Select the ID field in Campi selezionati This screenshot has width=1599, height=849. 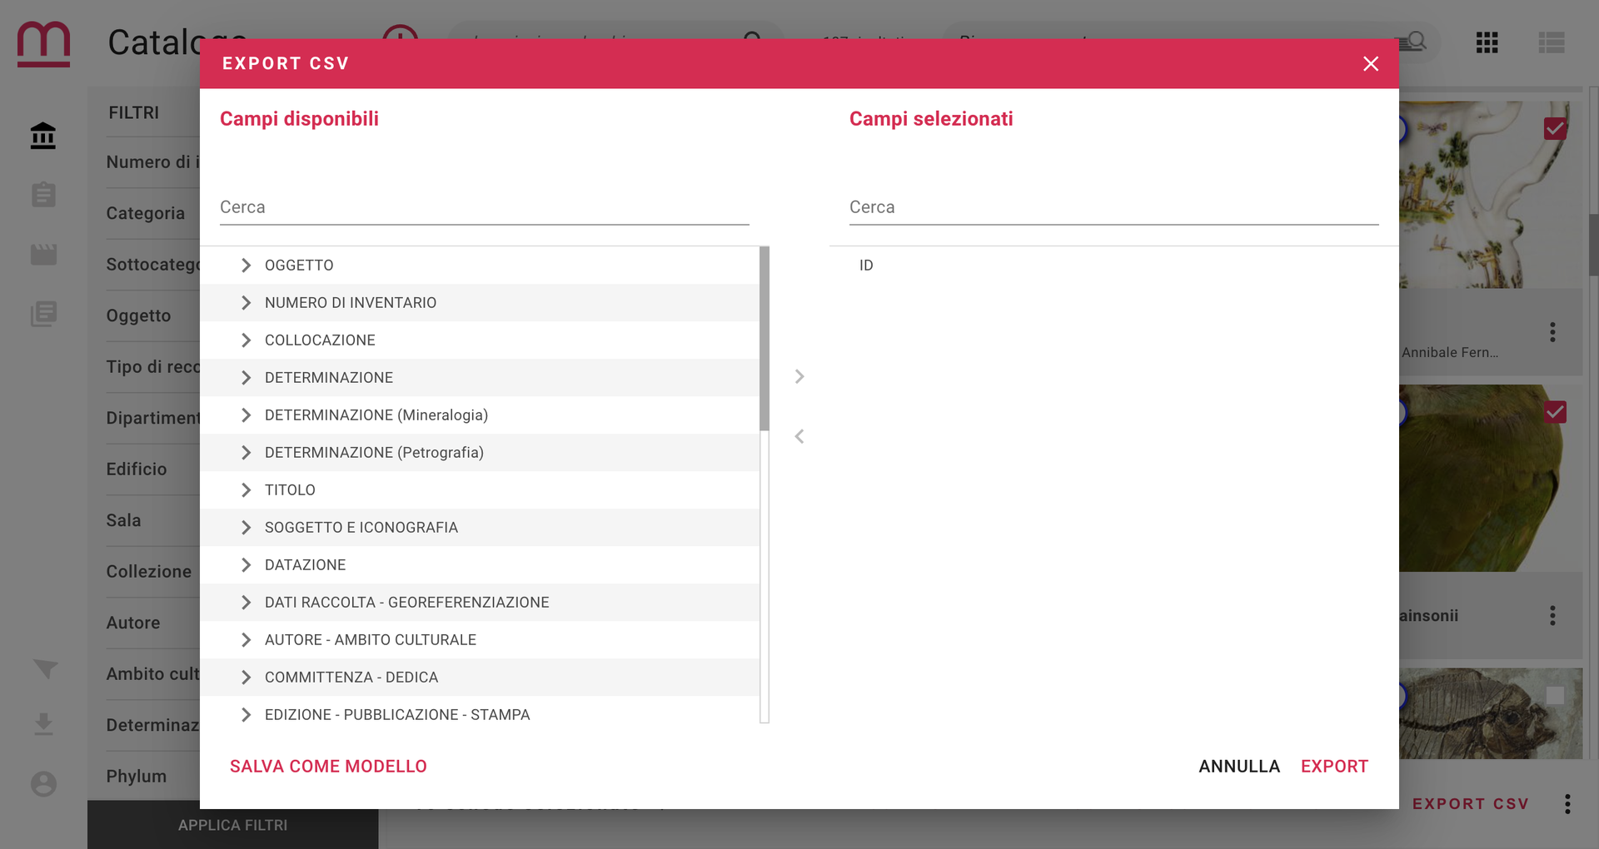[866, 266]
